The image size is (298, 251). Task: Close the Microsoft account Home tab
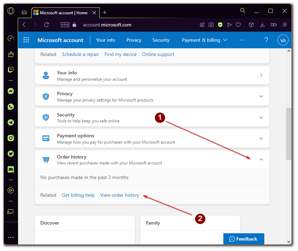[x=94, y=13]
